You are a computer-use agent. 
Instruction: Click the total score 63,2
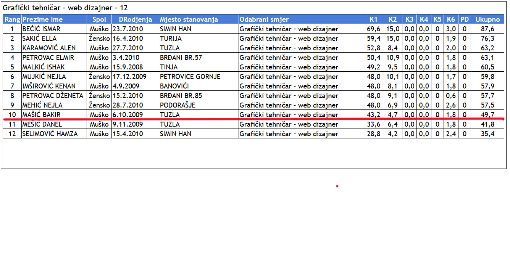tap(487, 48)
